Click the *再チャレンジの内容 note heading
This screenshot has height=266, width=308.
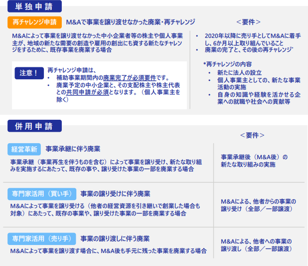coord(227,64)
